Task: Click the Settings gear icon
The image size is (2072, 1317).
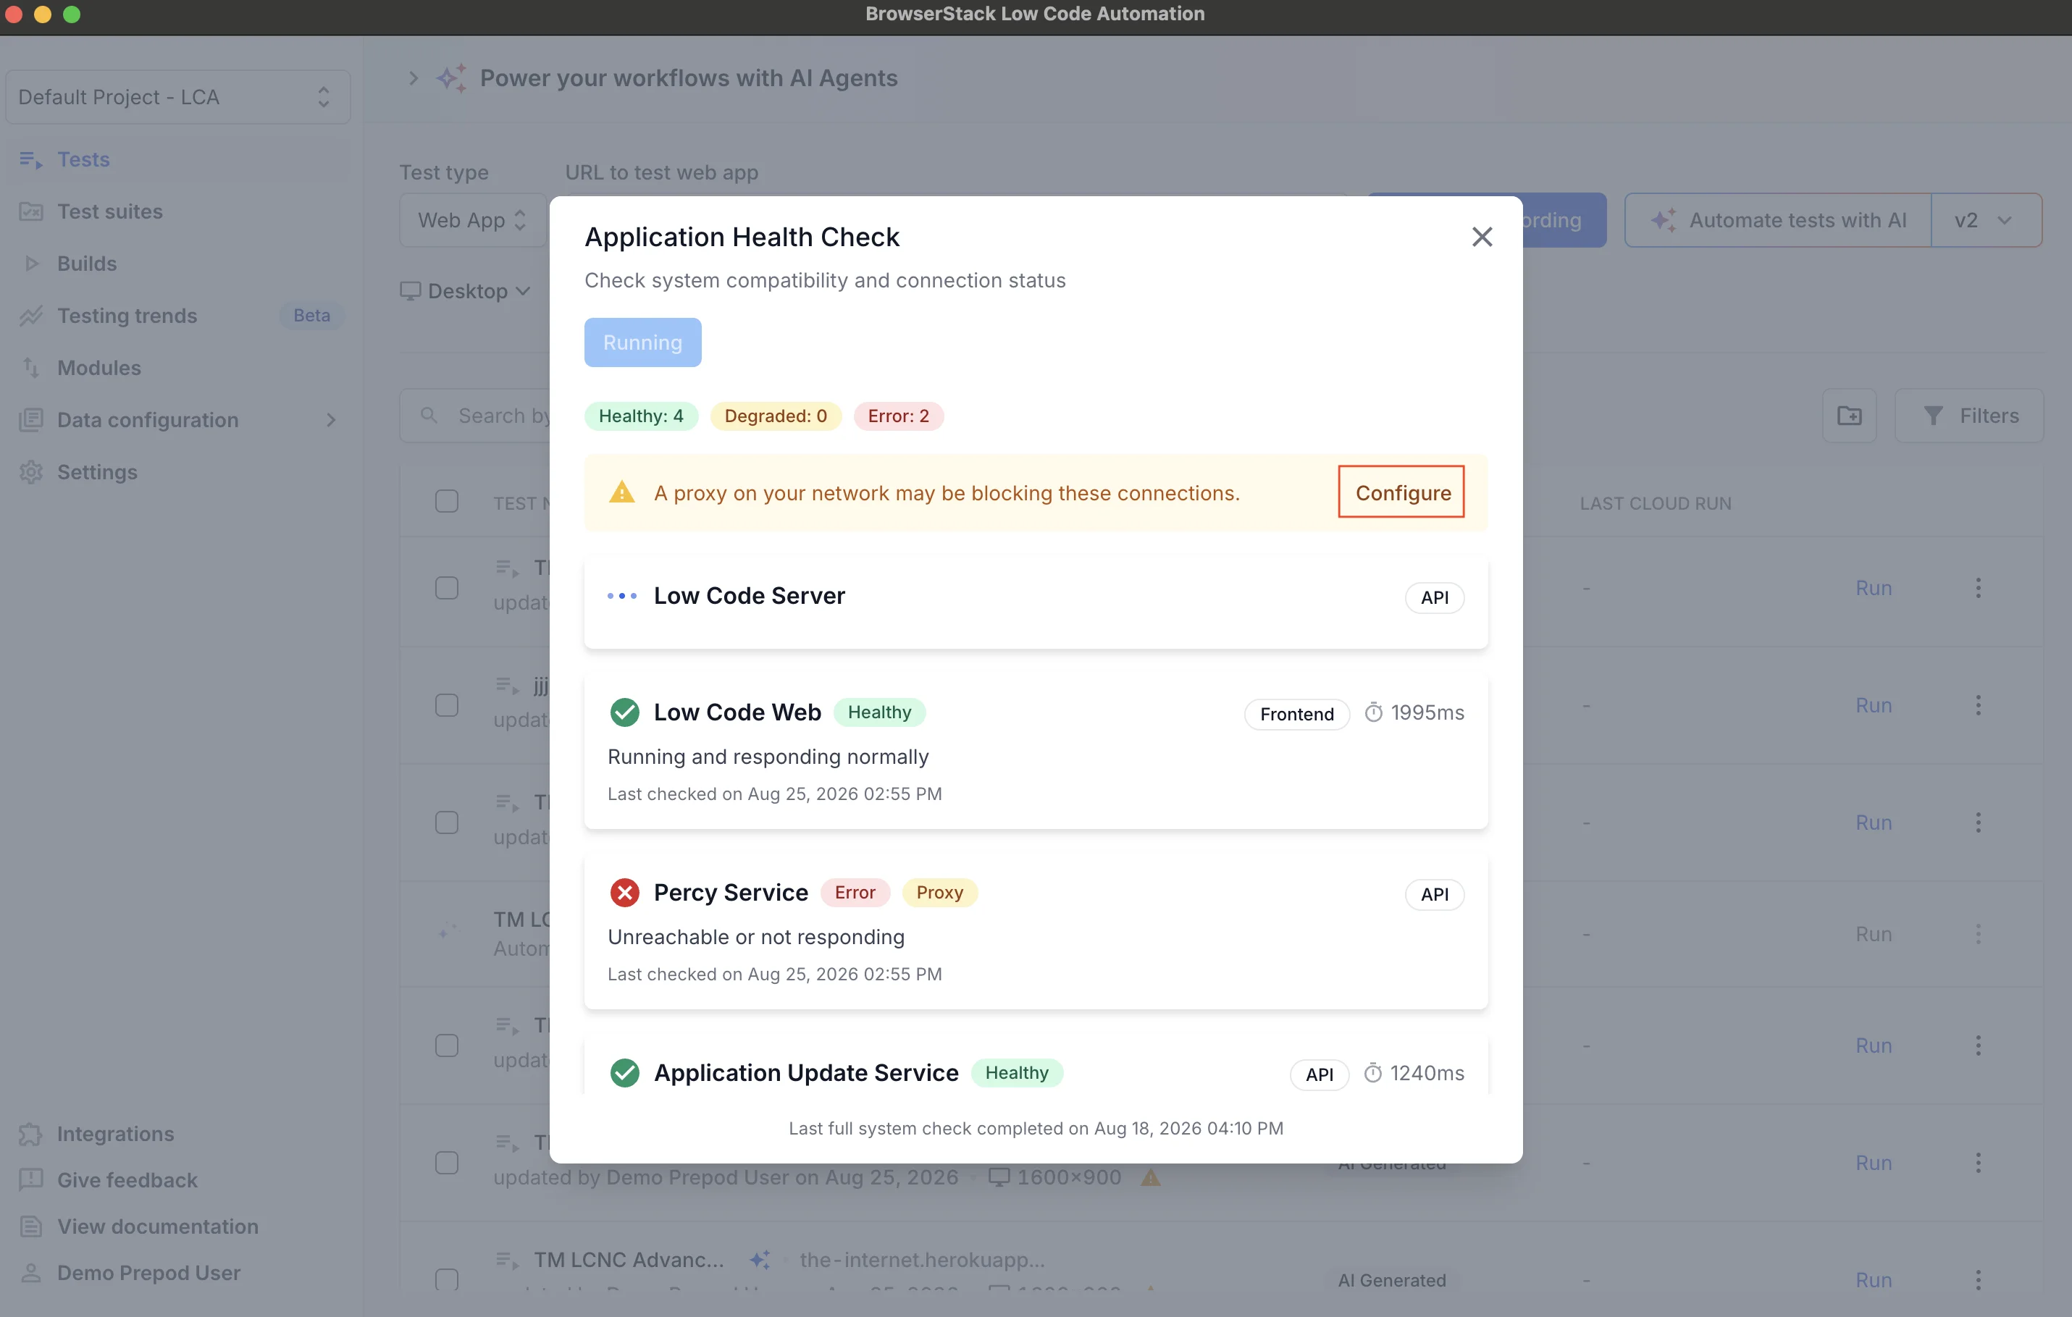Action: point(31,472)
